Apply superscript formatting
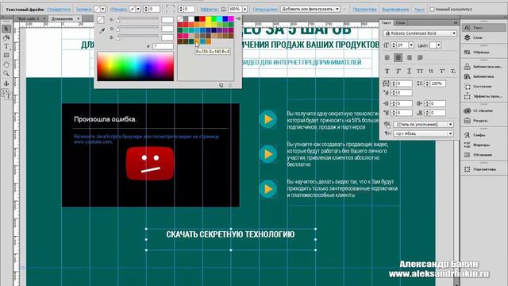The image size is (508, 286). [442, 71]
